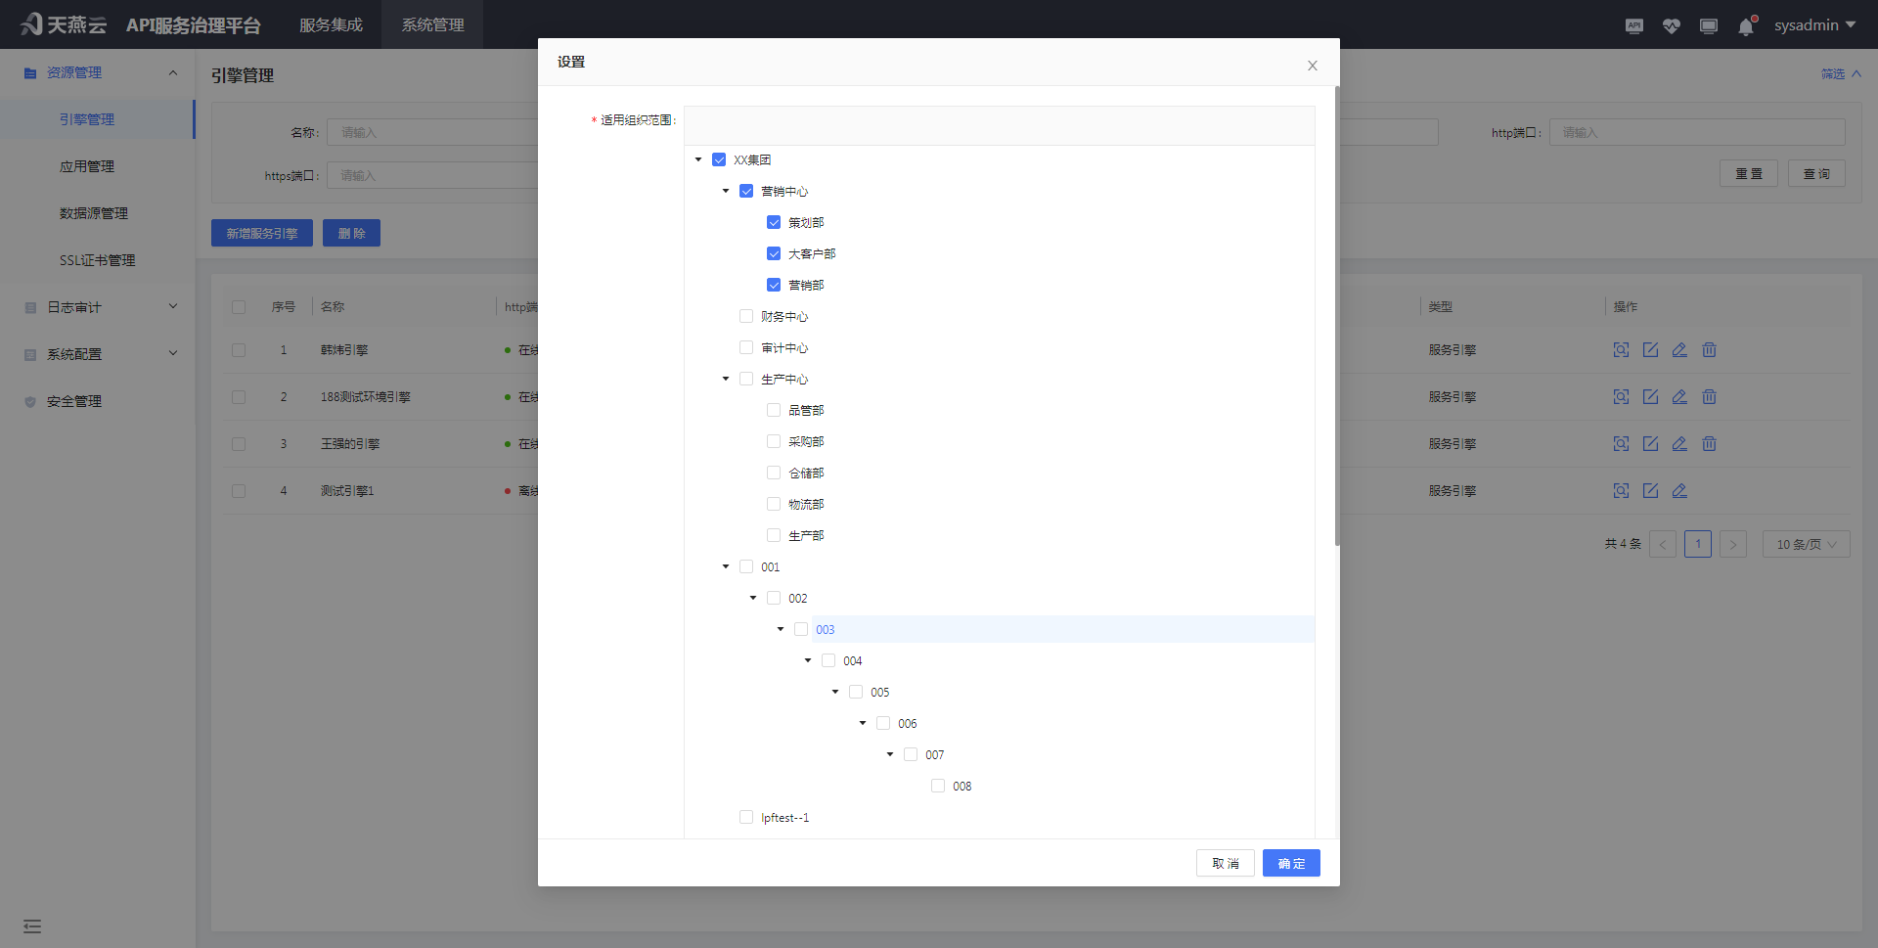Tick the 采购部 checkbox

tap(774, 442)
